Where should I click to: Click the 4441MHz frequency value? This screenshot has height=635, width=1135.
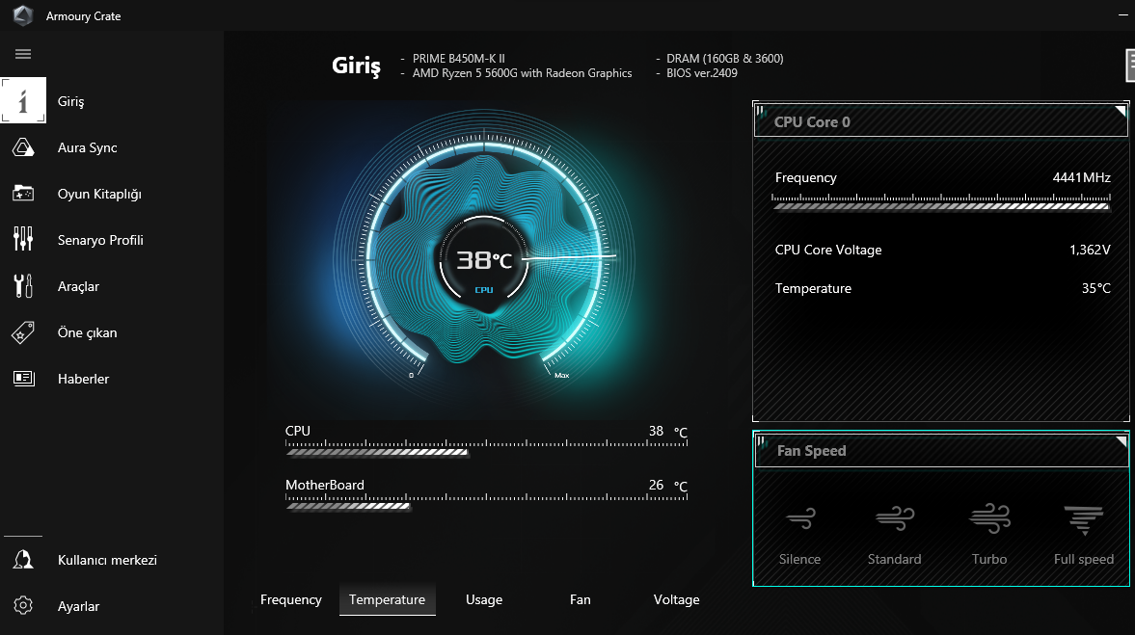(1081, 177)
